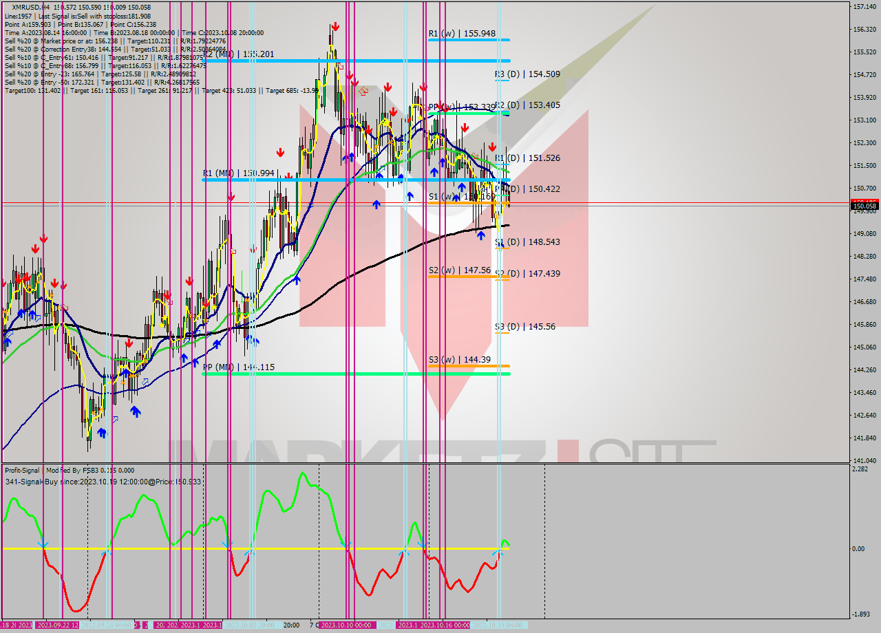Click 153.100 on the price axis
This screenshot has height=633, width=881.
point(864,120)
